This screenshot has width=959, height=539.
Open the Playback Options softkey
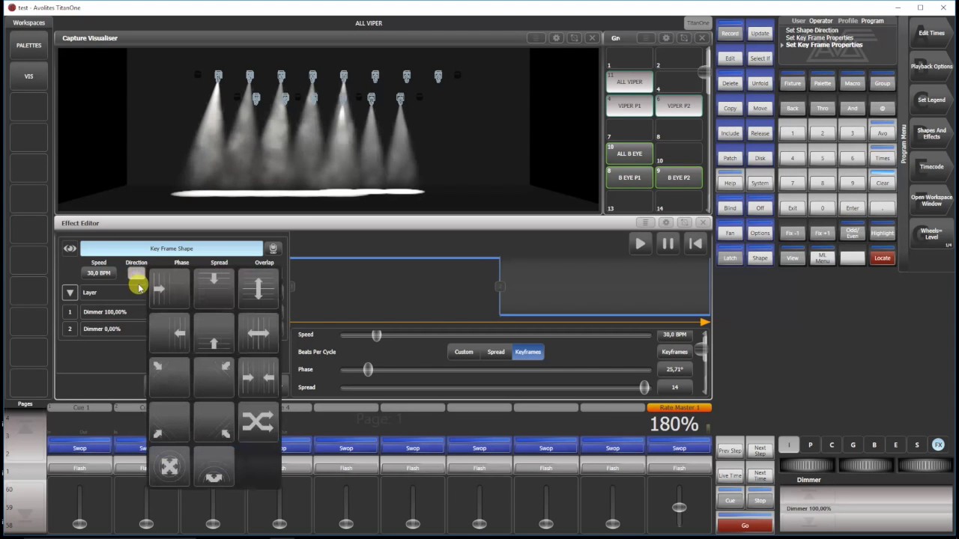tap(931, 67)
